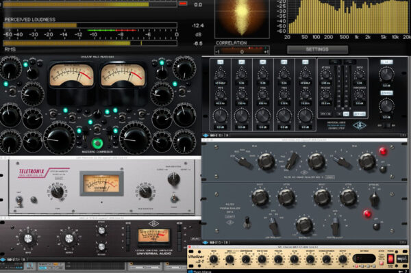Screen dimensions: 411x273
Task: Select the 4 ratio button on the 1176
Action: click(x=128, y=248)
